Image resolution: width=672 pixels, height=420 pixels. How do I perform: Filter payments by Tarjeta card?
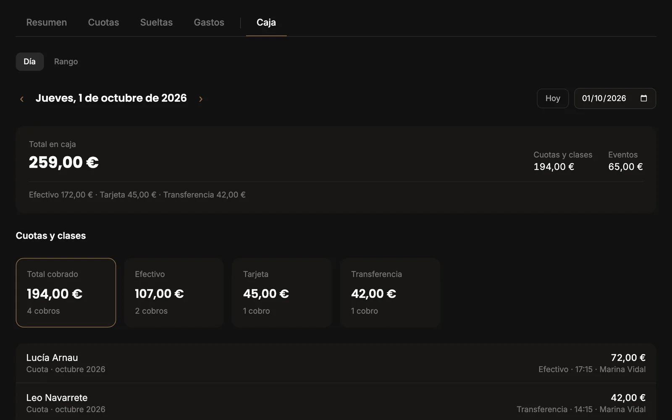tap(282, 293)
